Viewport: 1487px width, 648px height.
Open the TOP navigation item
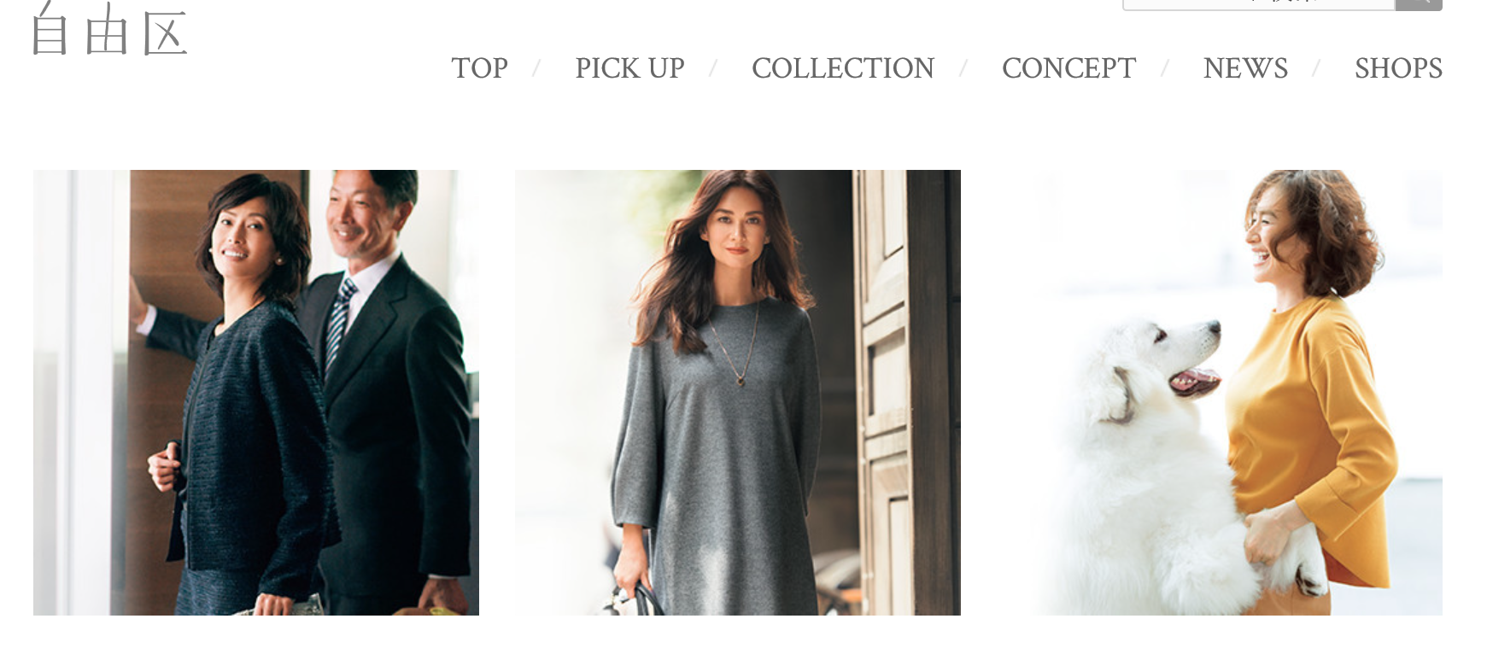tap(479, 68)
